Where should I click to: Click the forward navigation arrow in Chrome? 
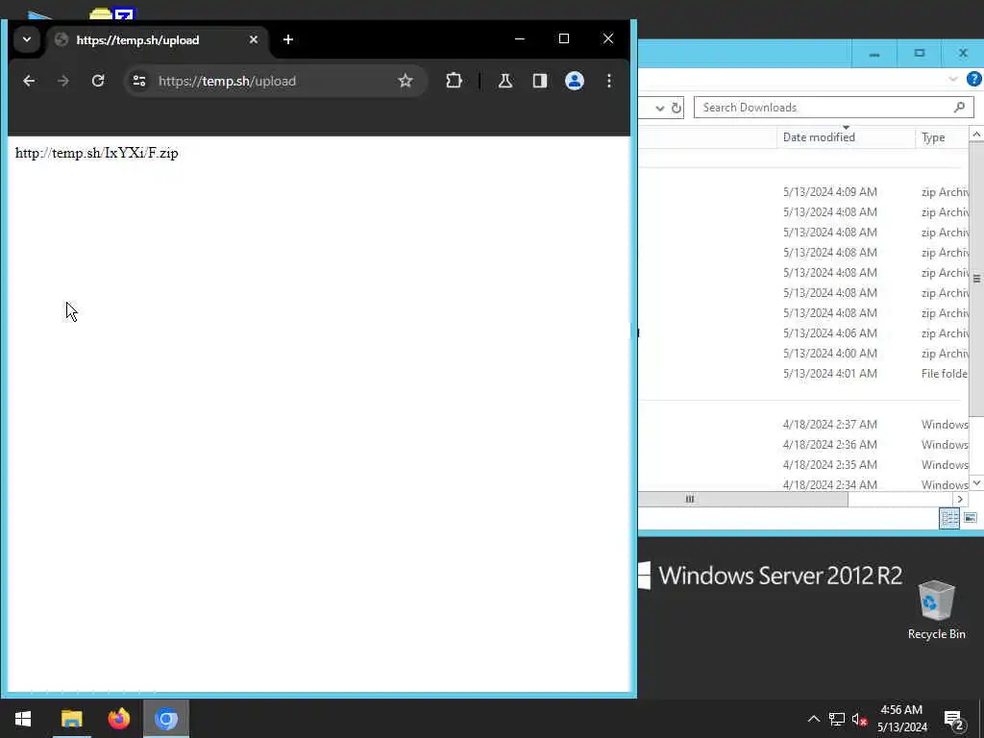[62, 81]
